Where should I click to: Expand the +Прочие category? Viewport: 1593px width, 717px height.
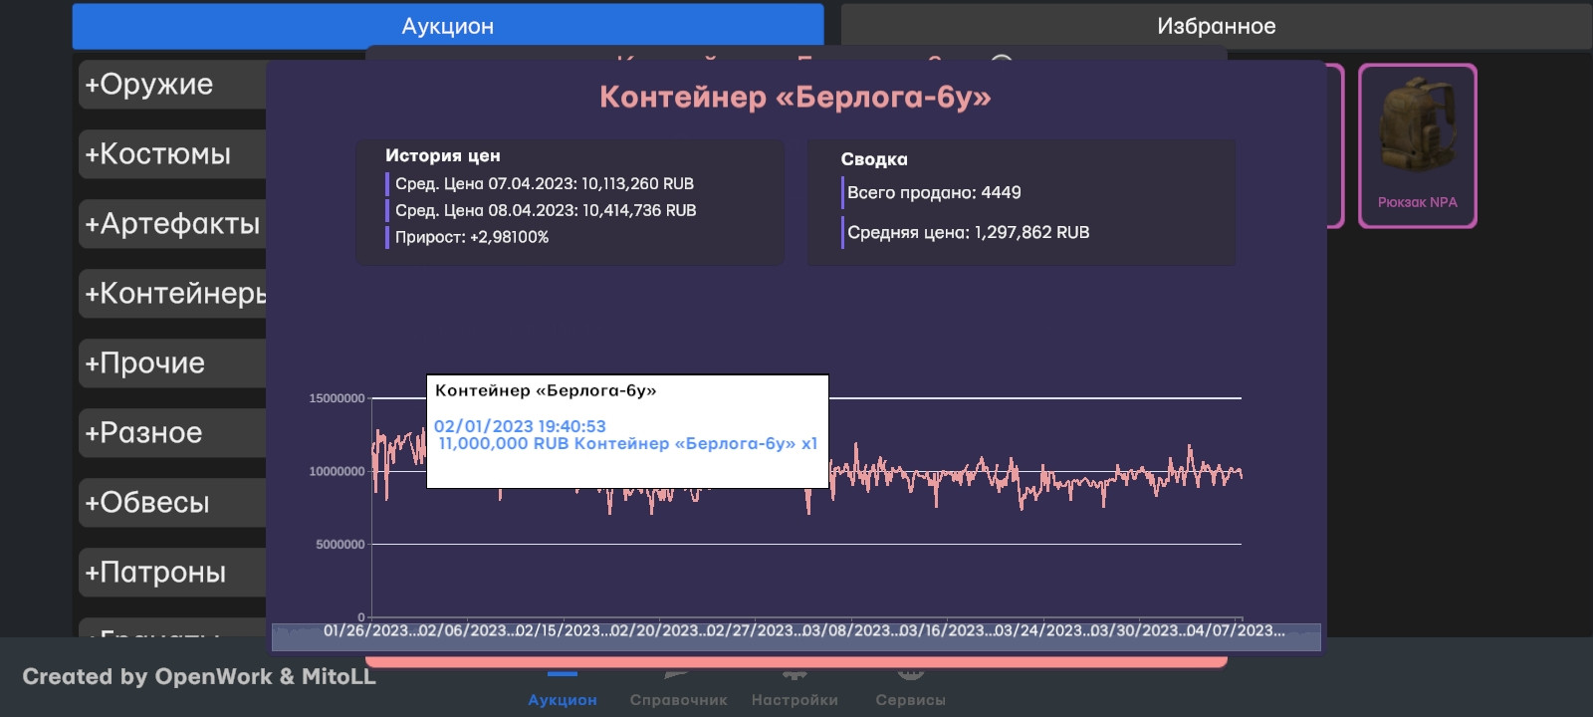[x=172, y=363]
